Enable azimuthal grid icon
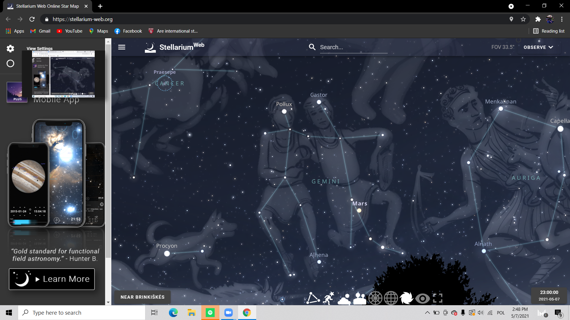The height and width of the screenshot is (320, 570). coord(375,298)
